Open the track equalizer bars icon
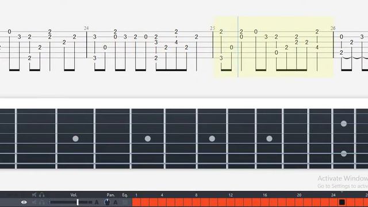The width and height of the screenshot is (368, 207). [125, 202]
